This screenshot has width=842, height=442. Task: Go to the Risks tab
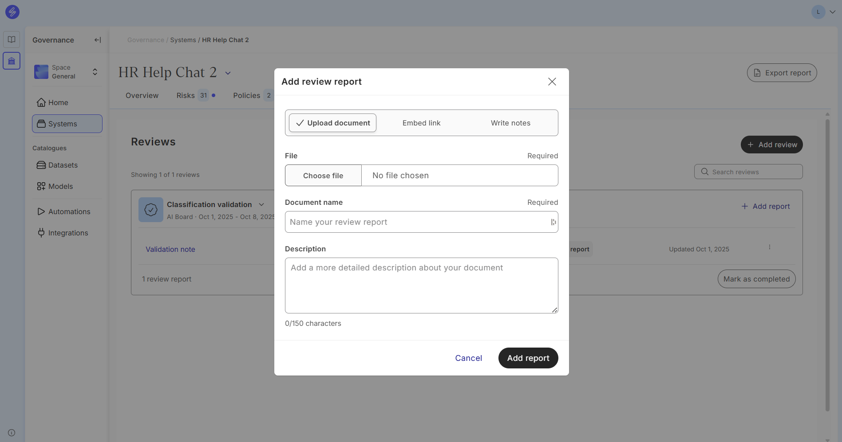coord(186,95)
